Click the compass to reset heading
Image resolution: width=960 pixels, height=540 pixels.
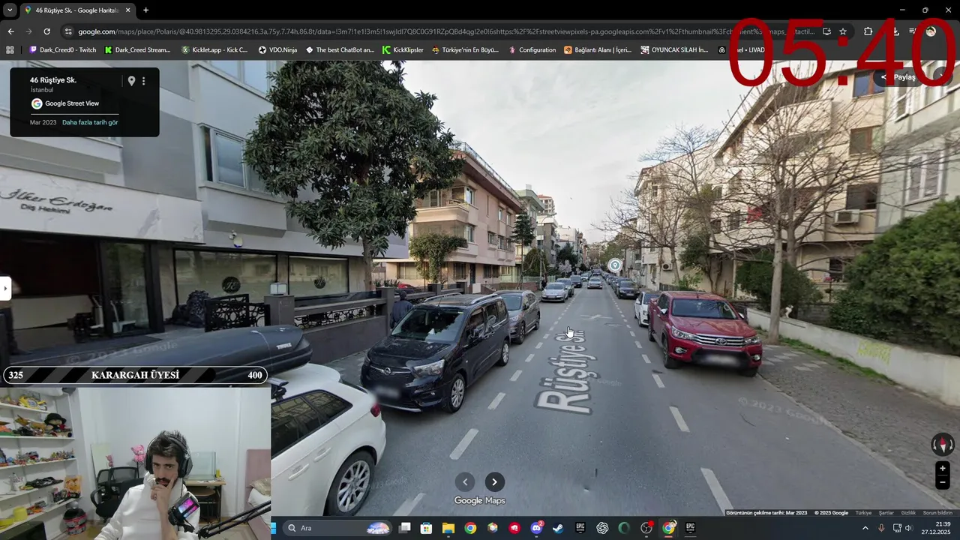tap(943, 445)
